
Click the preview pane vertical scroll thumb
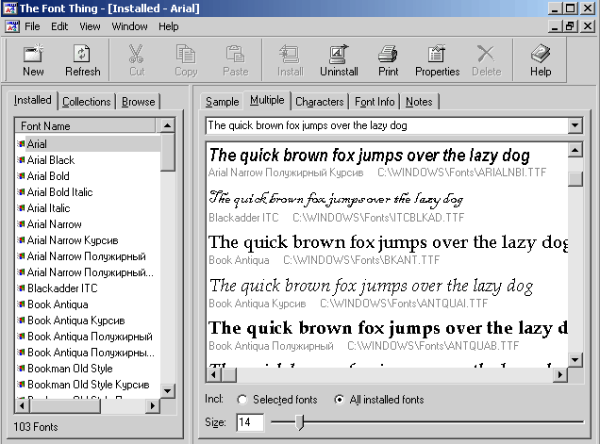575,178
